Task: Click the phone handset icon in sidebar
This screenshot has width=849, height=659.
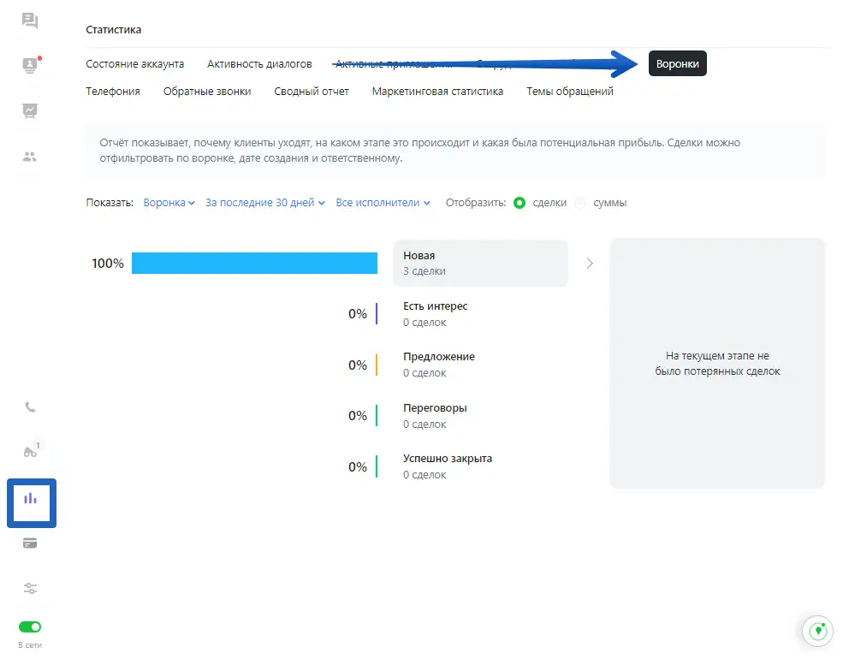Action: click(x=31, y=407)
